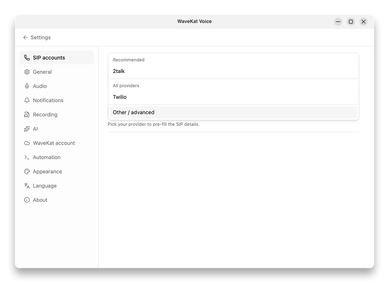This screenshot has height=283, width=389.
Task: Navigate to Automation settings
Action: pyautogui.click(x=57, y=157)
